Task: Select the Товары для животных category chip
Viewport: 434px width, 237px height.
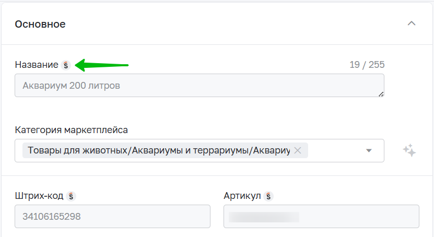Action: 157,150
